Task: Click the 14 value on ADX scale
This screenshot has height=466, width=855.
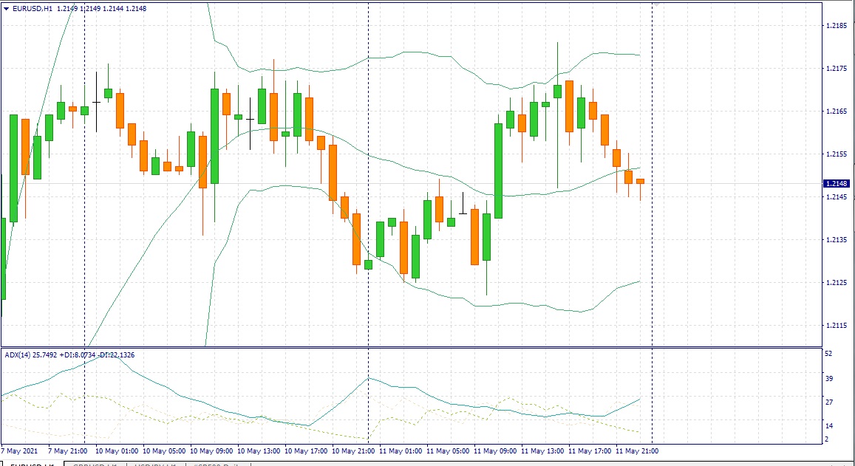Action: click(x=829, y=426)
